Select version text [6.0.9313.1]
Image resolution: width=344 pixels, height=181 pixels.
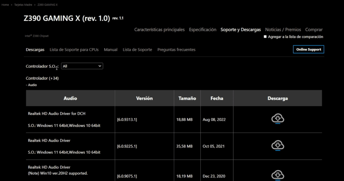pyautogui.click(x=127, y=120)
